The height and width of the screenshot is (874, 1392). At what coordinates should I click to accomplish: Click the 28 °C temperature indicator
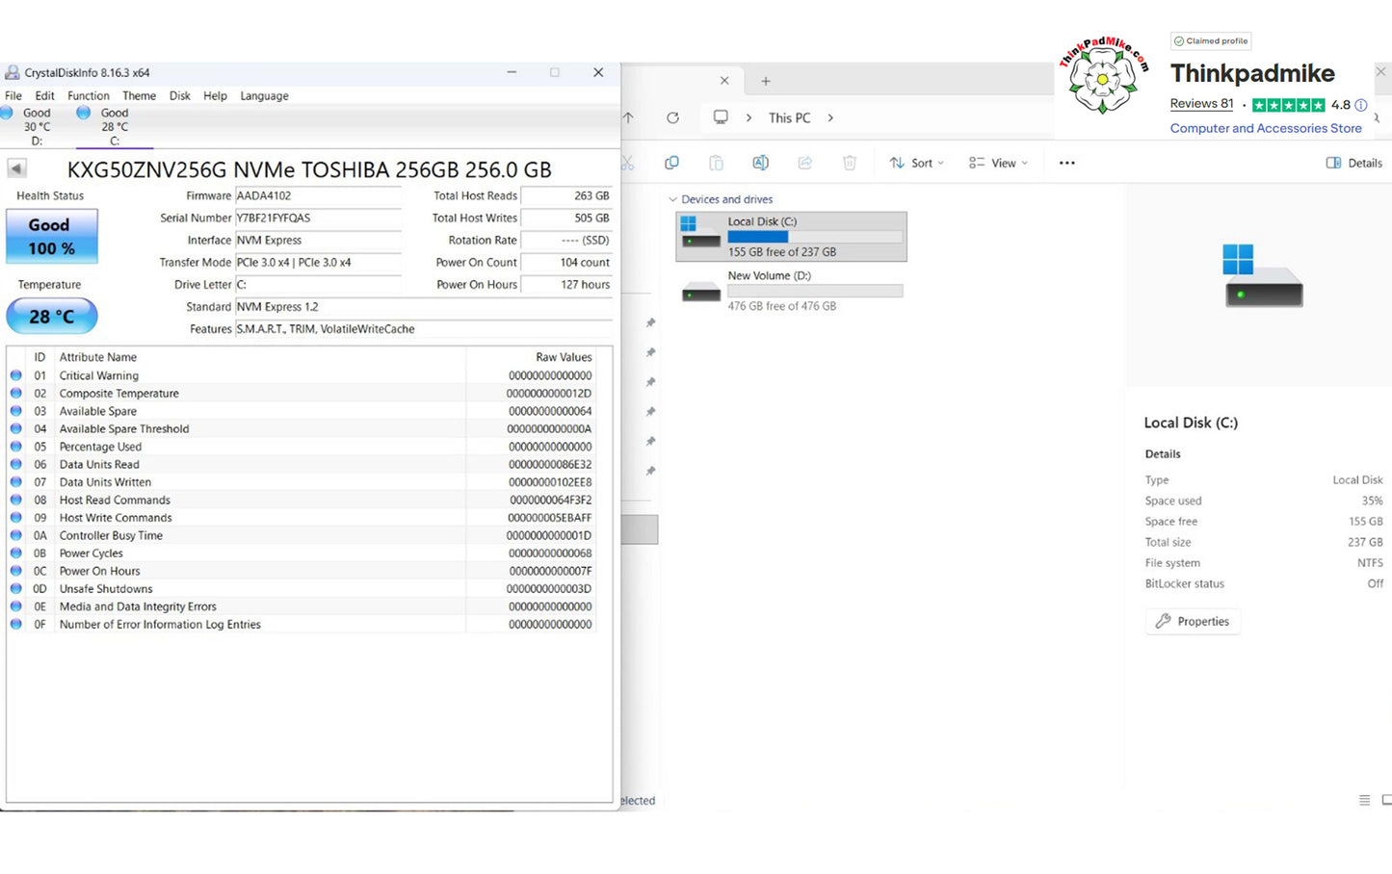point(52,316)
